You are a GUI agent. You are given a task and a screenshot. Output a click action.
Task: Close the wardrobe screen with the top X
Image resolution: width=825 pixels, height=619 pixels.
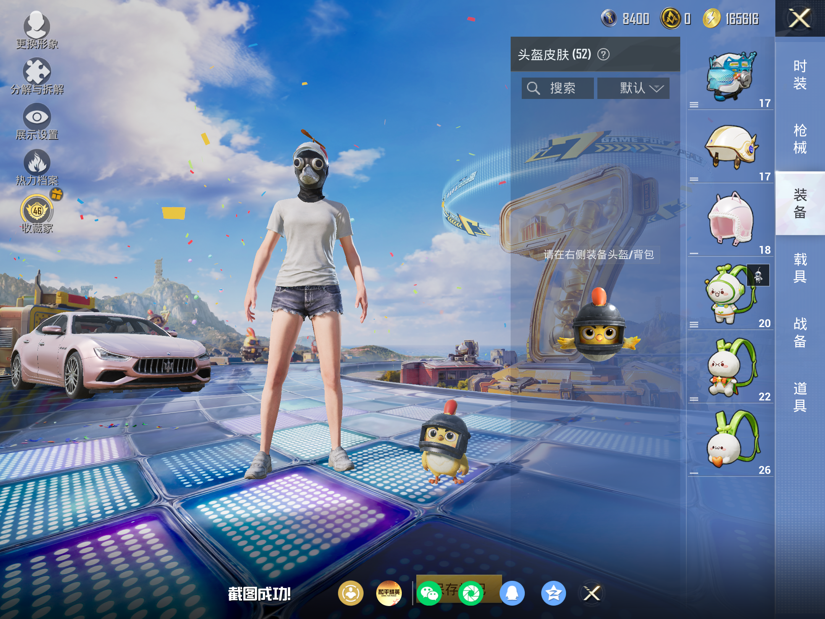[800, 18]
